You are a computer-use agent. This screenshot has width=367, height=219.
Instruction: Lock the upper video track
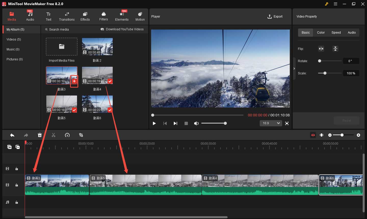(x=17, y=169)
